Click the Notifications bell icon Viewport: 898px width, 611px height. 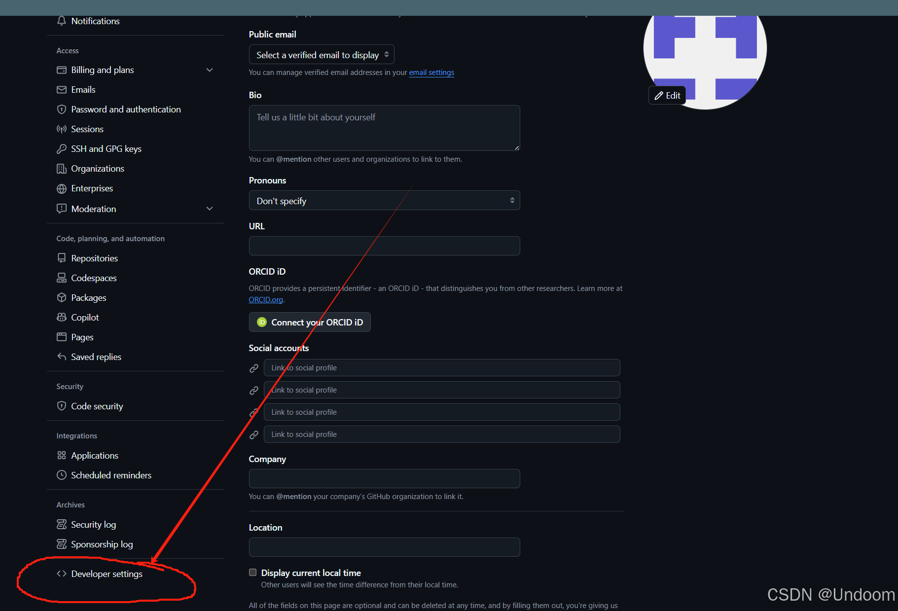tap(61, 21)
